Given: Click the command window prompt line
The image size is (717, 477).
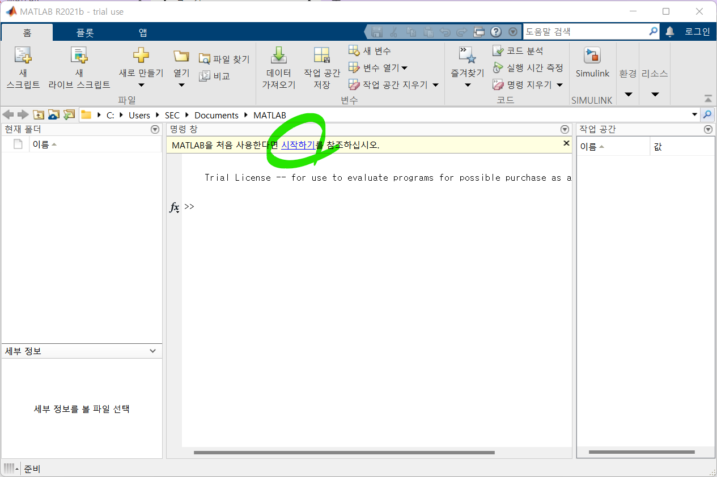Looking at the screenshot, I should pyautogui.click(x=377, y=207).
